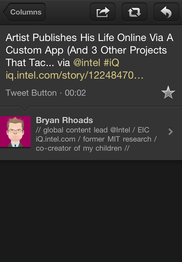Image resolution: width=182 pixels, height=262 pixels.
Task: Tap the 00:02 timestamp
Action: (x=75, y=93)
